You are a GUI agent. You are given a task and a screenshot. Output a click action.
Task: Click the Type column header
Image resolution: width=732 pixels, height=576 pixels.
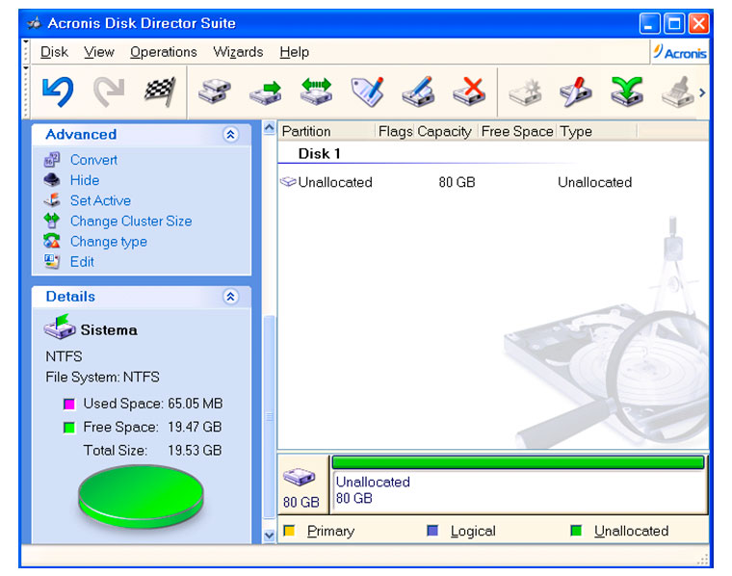pos(597,132)
